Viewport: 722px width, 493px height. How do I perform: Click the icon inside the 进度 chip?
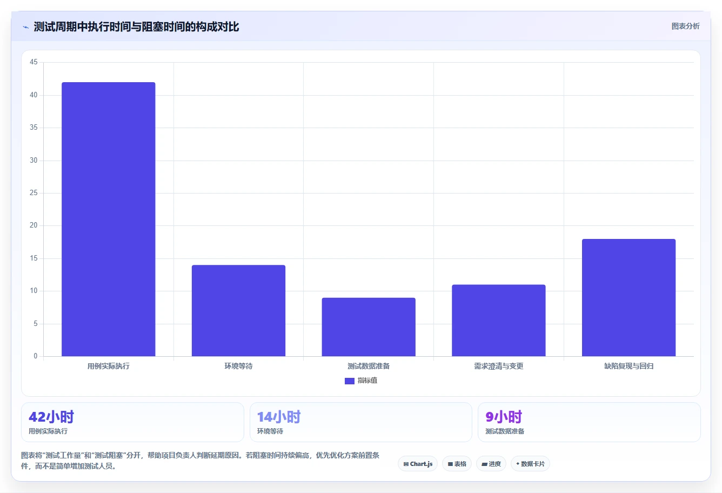(x=484, y=464)
